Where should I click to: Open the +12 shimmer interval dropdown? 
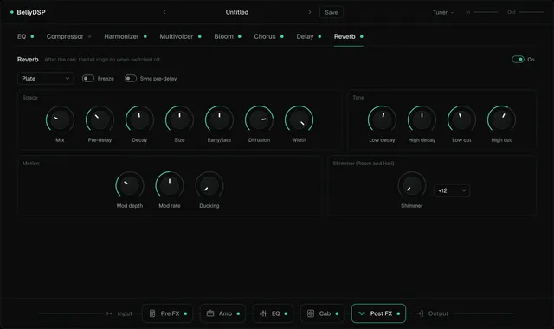pyautogui.click(x=452, y=190)
